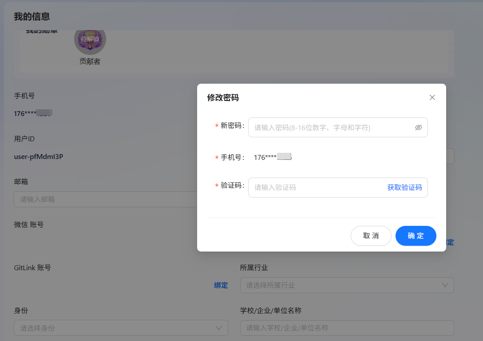Bind GitLink account via the 绑定 link

coord(221,285)
